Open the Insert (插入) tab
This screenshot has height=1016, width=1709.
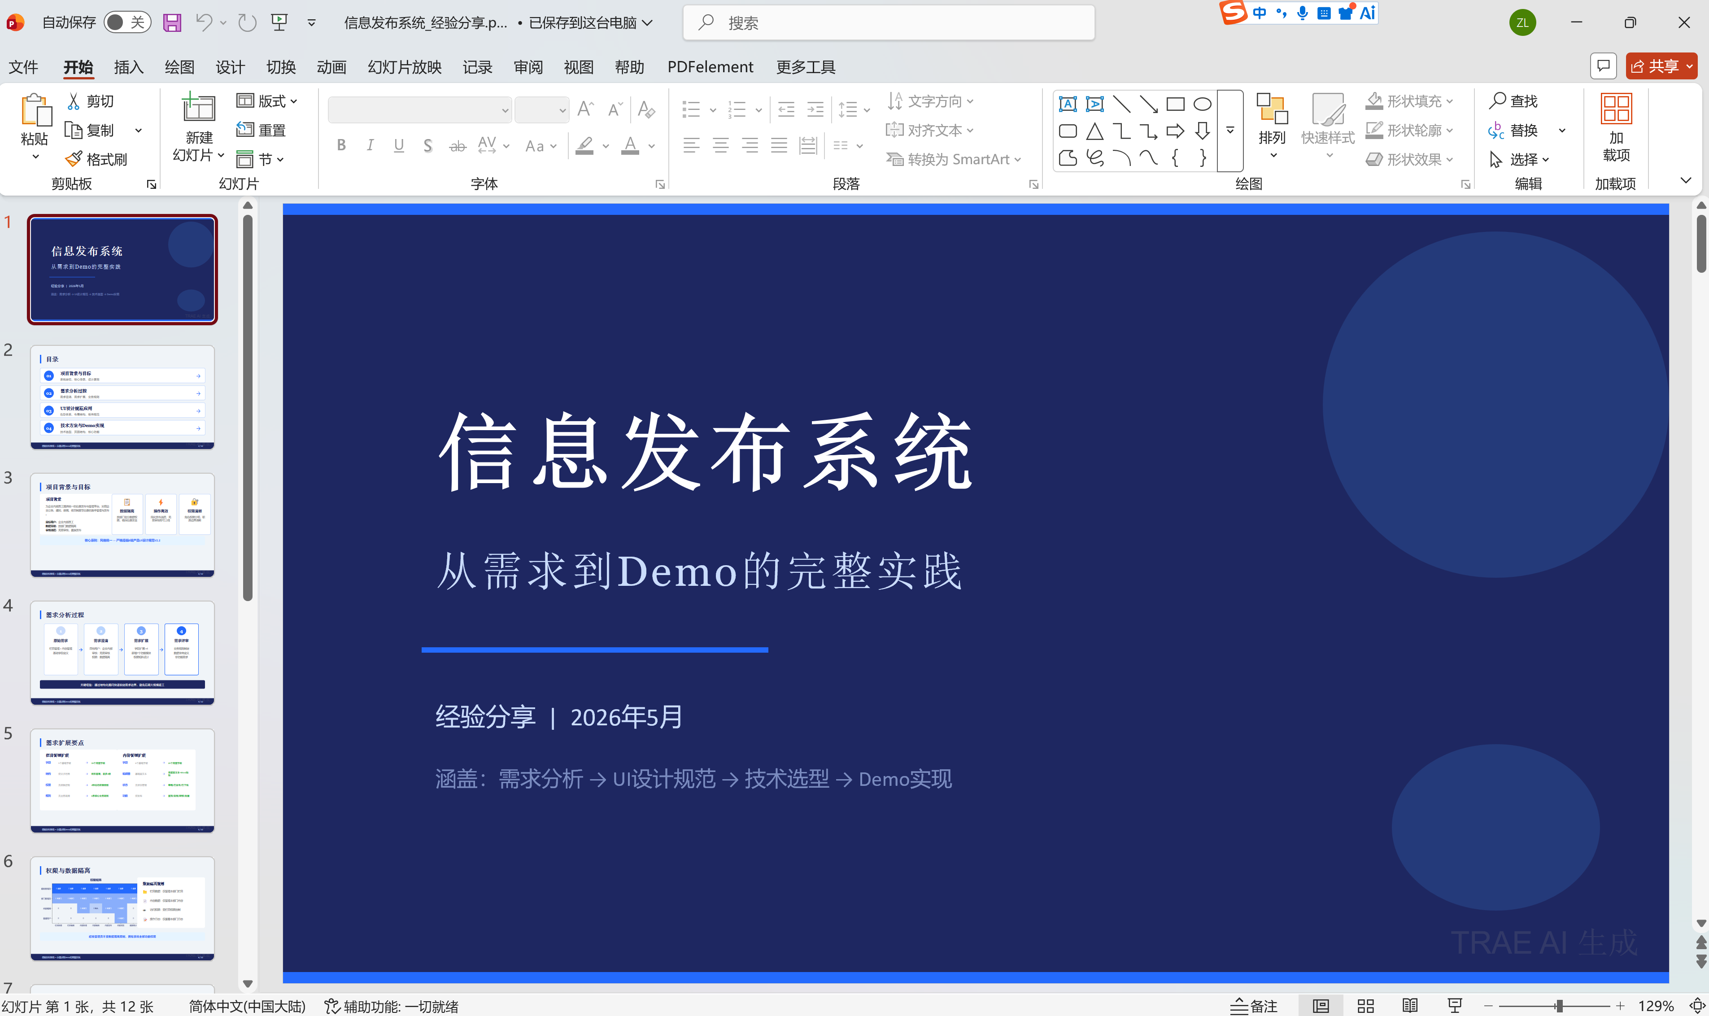[x=129, y=67]
